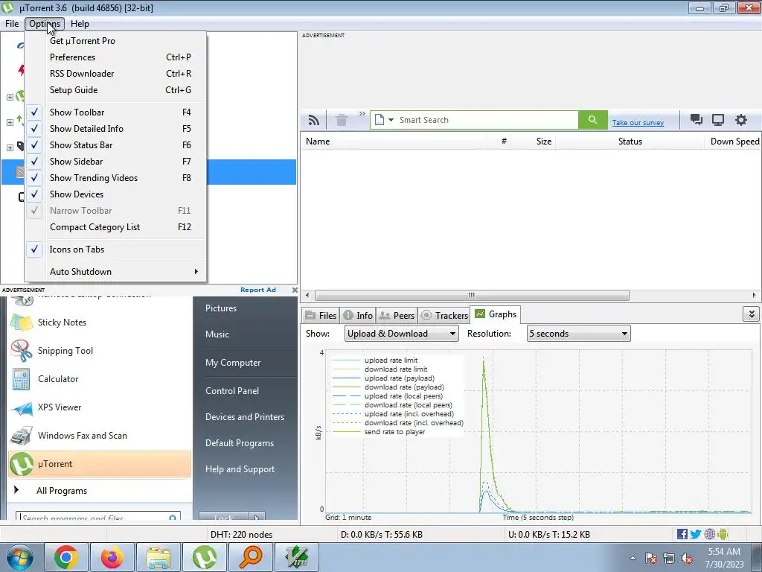762x572 pixels.
Task: Open Help and Support in Start menu
Action: [x=240, y=469]
